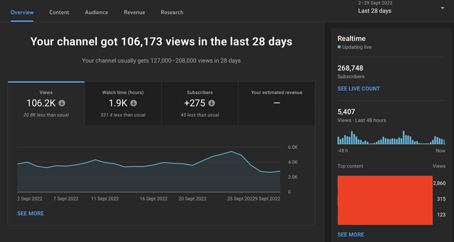Click the red top content thumbnail block
The image size is (454, 242).
coord(385,200)
